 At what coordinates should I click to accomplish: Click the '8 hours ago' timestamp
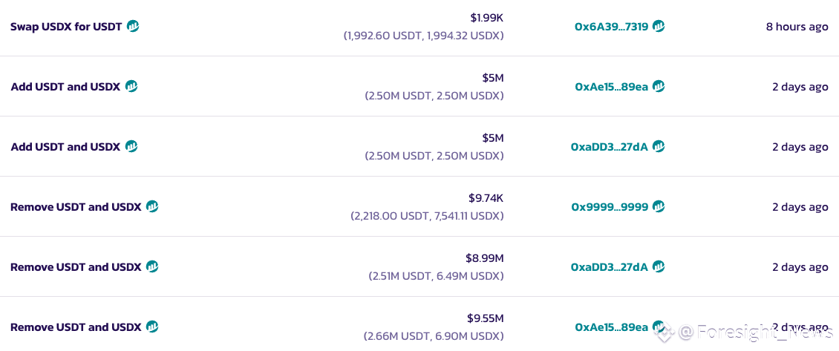click(x=797, y=27)
